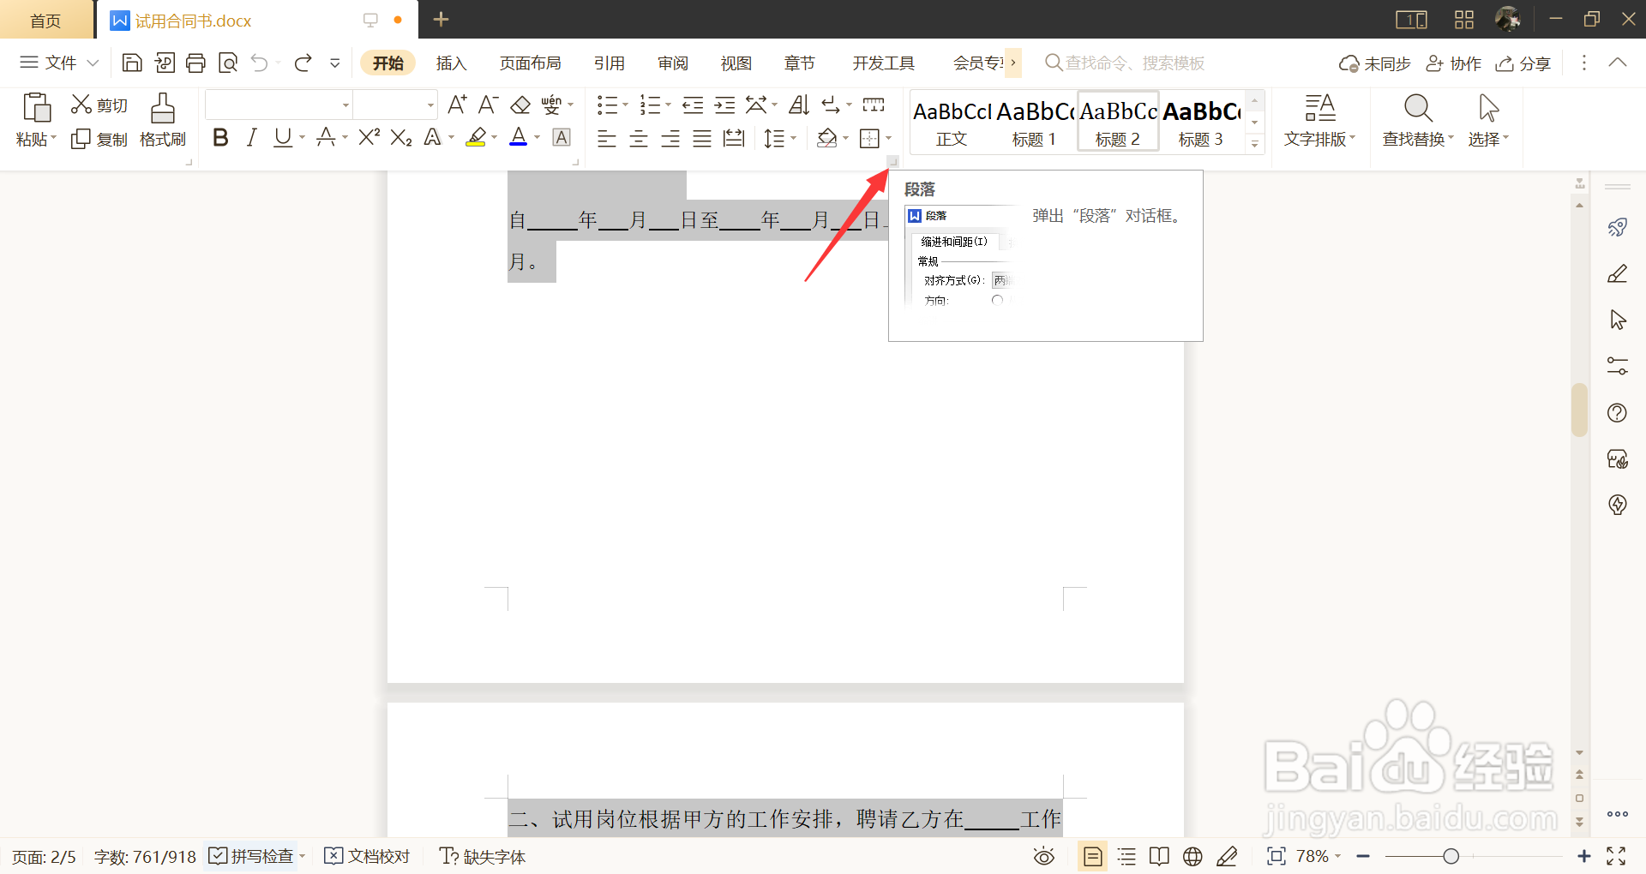
Task: Toggle underline formatting
Action: click(x=283, y=137)
